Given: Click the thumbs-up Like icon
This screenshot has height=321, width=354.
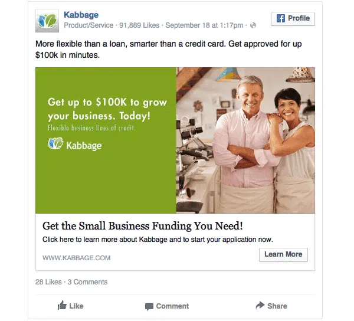Looking at the screenshot, I should tap(62, 306).
